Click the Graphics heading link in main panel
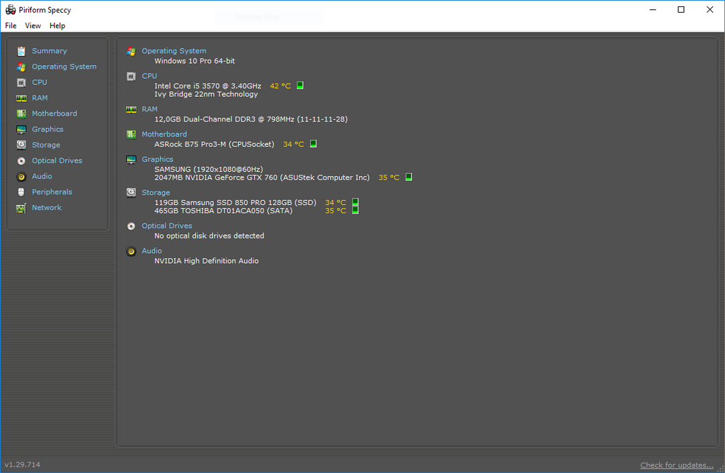The height and width of the screenshot is (473, 725). point(157,159)
